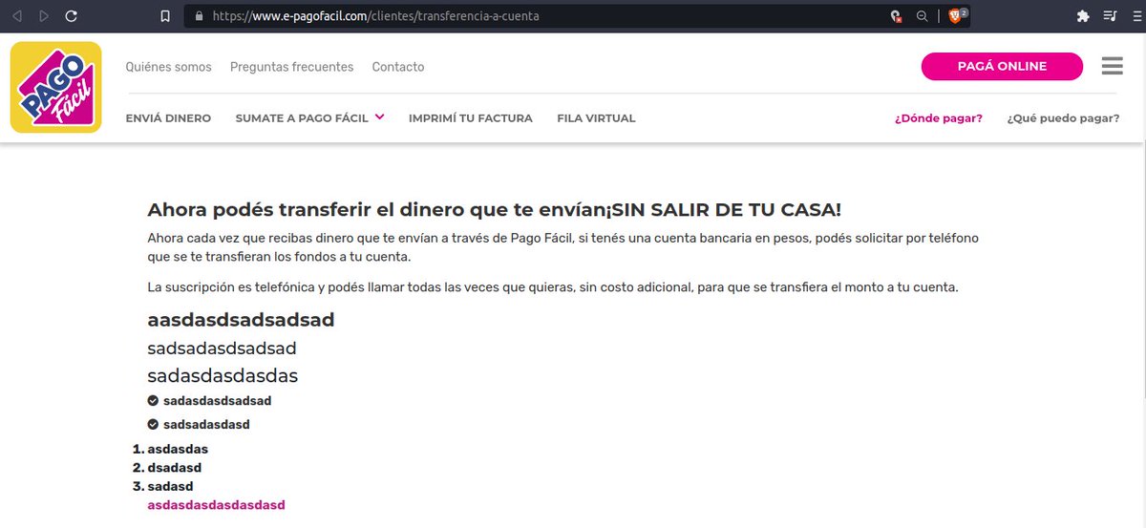Click check icon beside sadsadasdasd
Screen dimensions: 1146x528
(153, 424)
